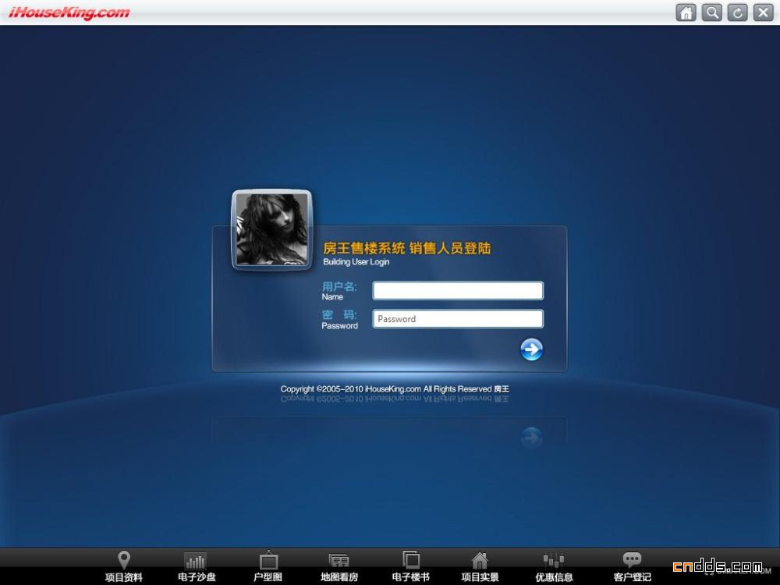Open 项目资料 from the bottom bar
Screen dimensions: 780x585
124,567
